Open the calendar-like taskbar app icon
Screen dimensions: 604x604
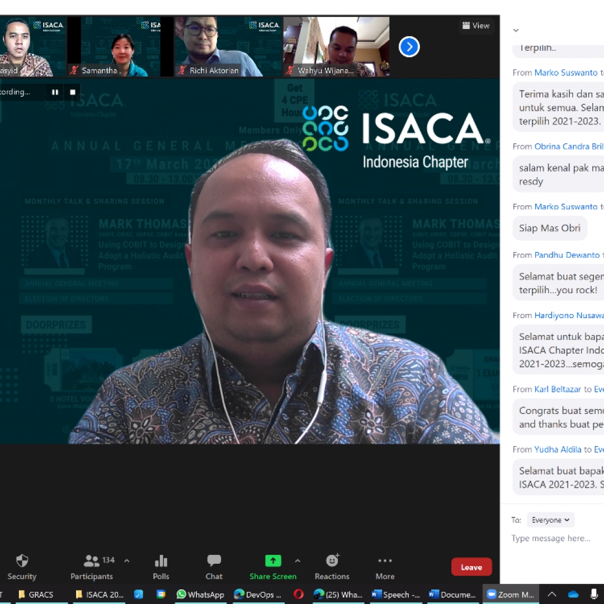coord(161,594)
